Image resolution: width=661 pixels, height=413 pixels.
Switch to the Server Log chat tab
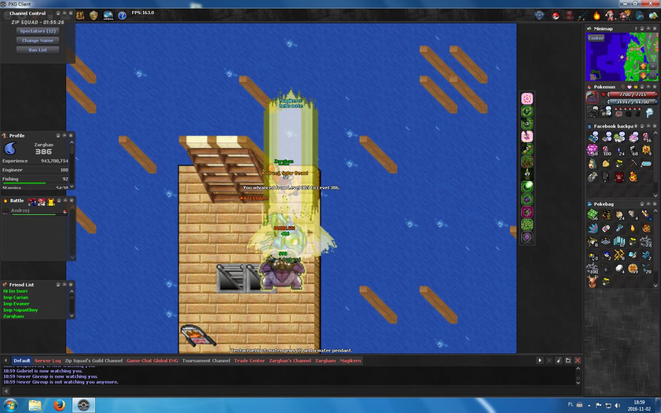(48, 361)
